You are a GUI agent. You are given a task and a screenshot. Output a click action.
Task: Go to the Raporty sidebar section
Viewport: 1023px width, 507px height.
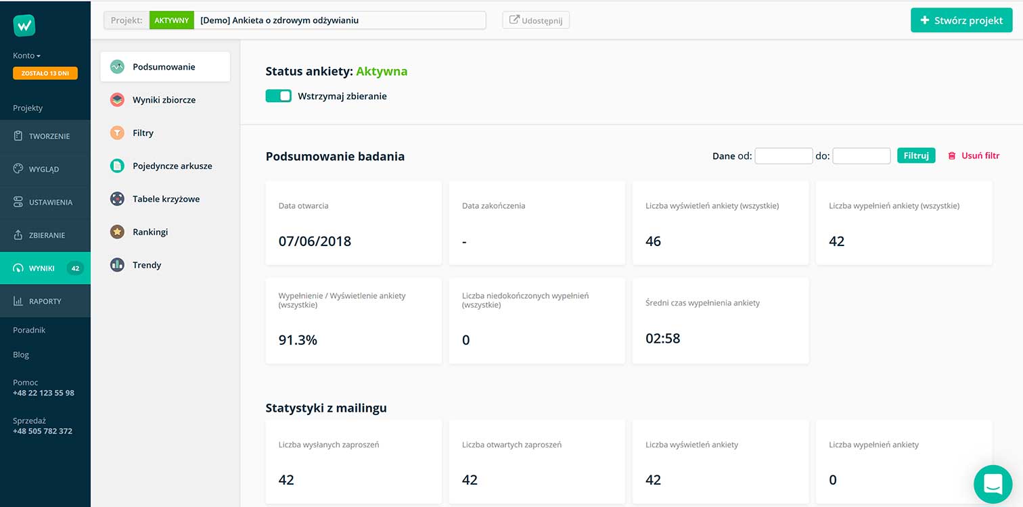[x=45, y=301]
